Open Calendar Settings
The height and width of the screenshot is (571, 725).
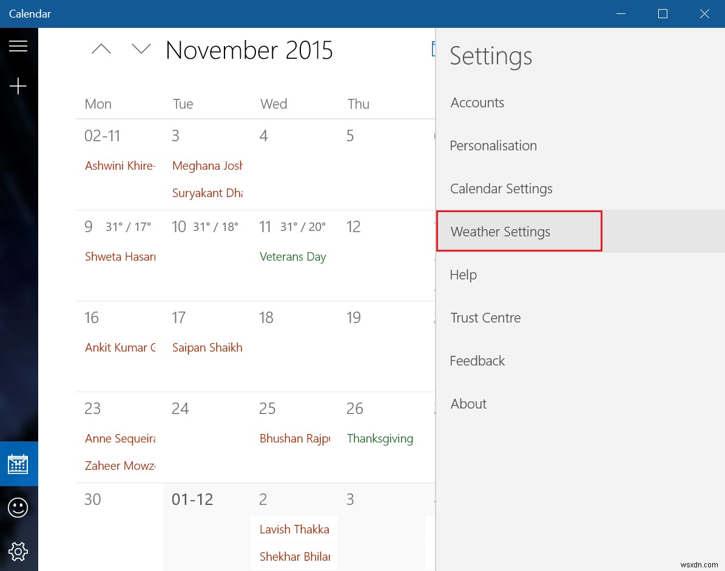click(501, 189)
